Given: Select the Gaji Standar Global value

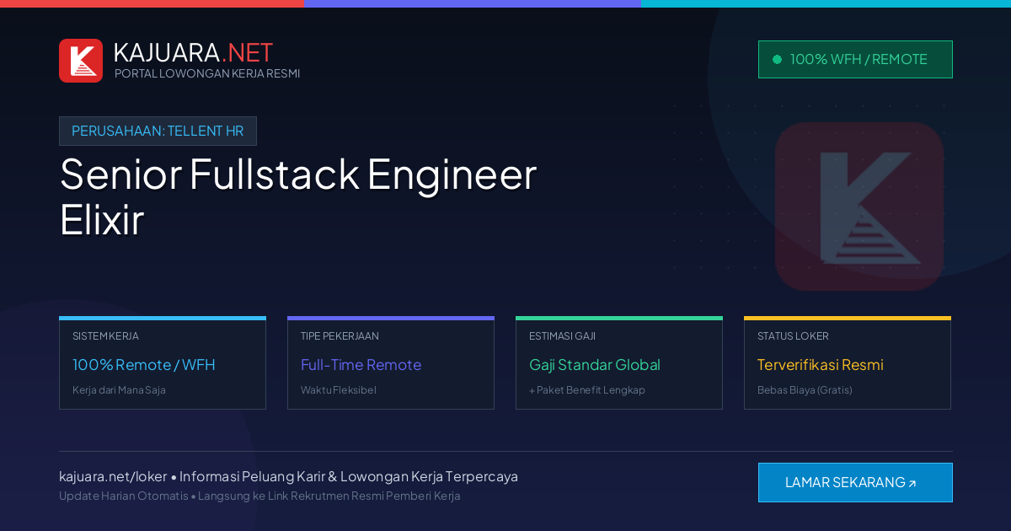Looking at the screenshot, I should [595, 365].
